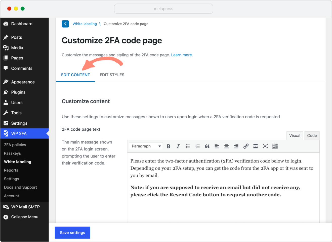The image size is (332, 242).
Task: Open the Users menu item
Action: pos(24,103)
